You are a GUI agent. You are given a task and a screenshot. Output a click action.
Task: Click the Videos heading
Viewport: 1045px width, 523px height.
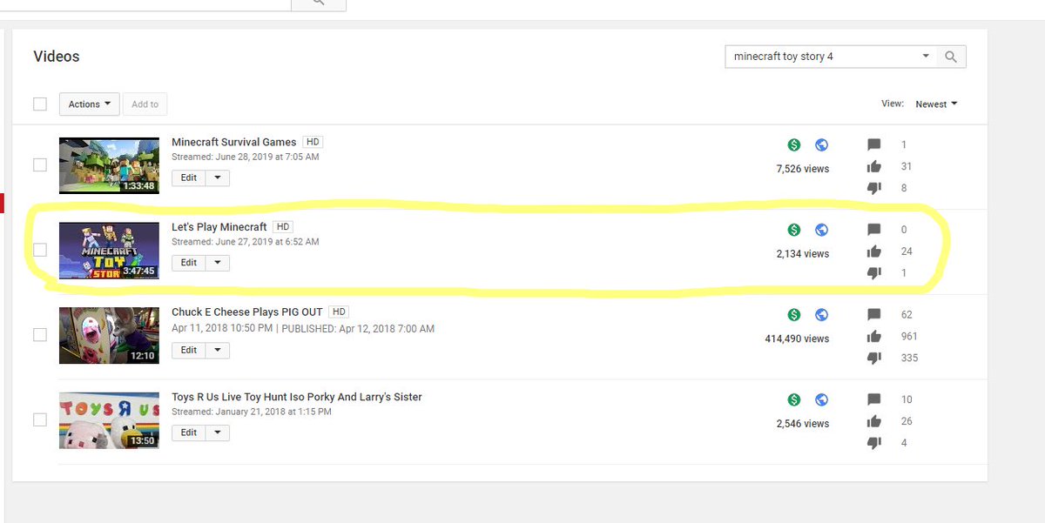click(57, 57)
